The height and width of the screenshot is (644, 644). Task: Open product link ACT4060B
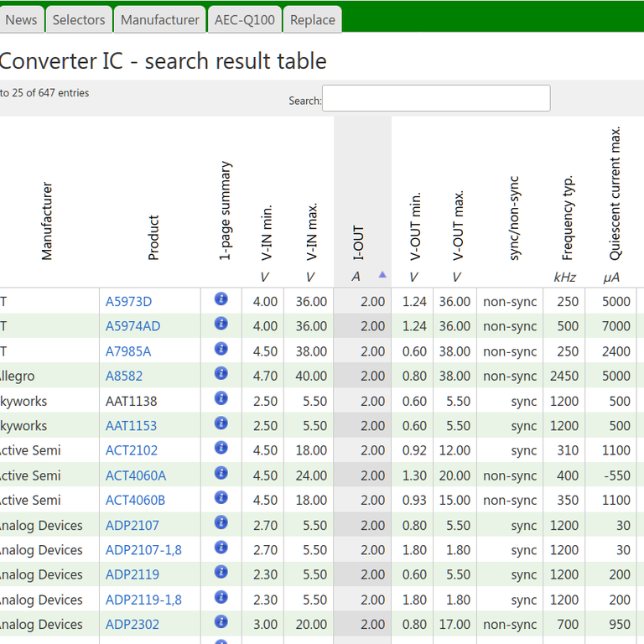click(x=136, y=501)
